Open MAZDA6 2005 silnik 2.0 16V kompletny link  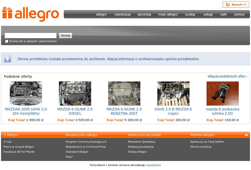point(26,111)
